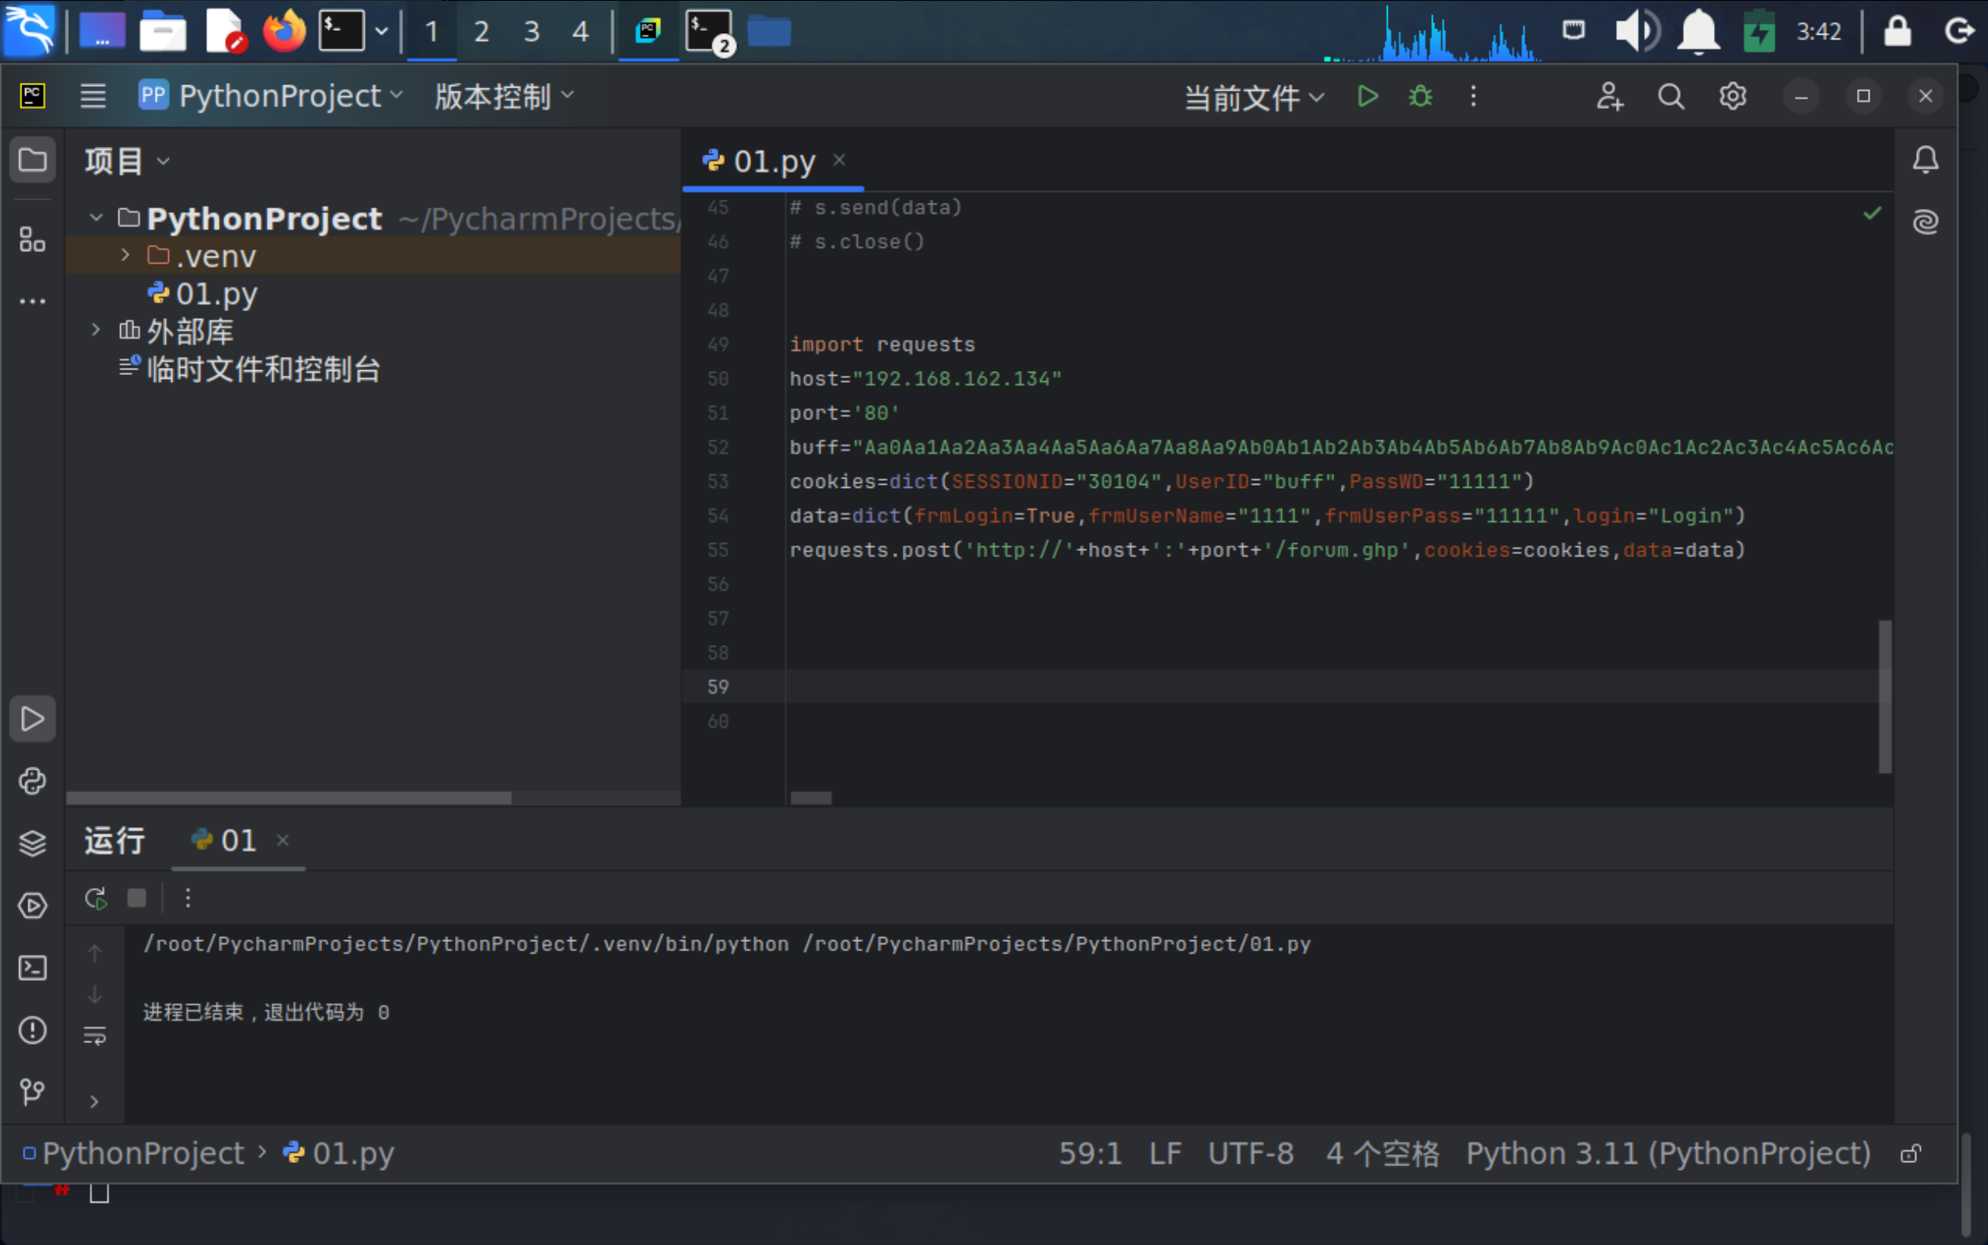Toggle soft-wrap in the run console
Image resolution: width=1988 pixels, height=1245 pixels.
tap(95, 1035)
